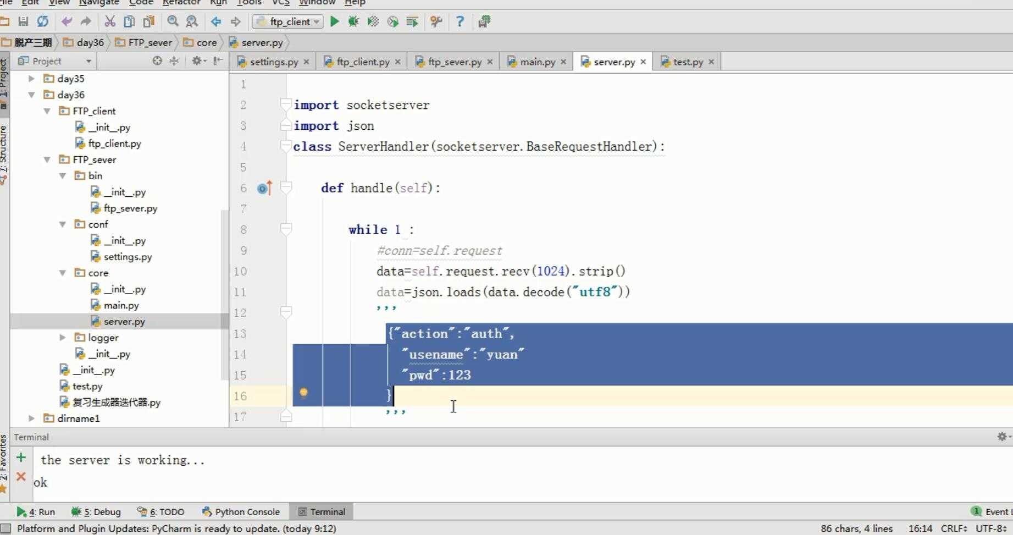The image size is (1013, 535).
Task: Collapse the FTP_client folder
Action: coord(47,111)
